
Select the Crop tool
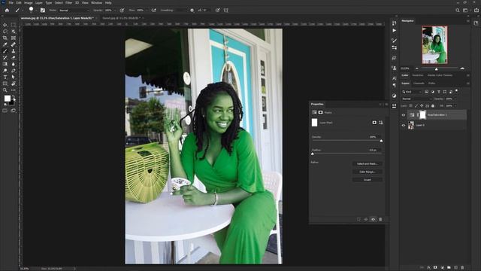[x=5, y=38]
